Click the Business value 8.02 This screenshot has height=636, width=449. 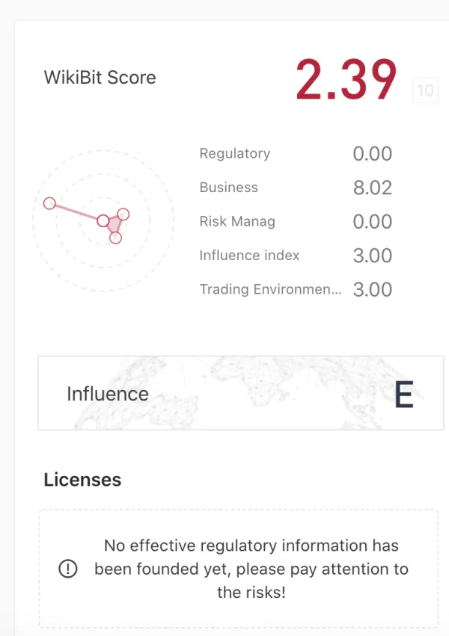tap(372, 188)
